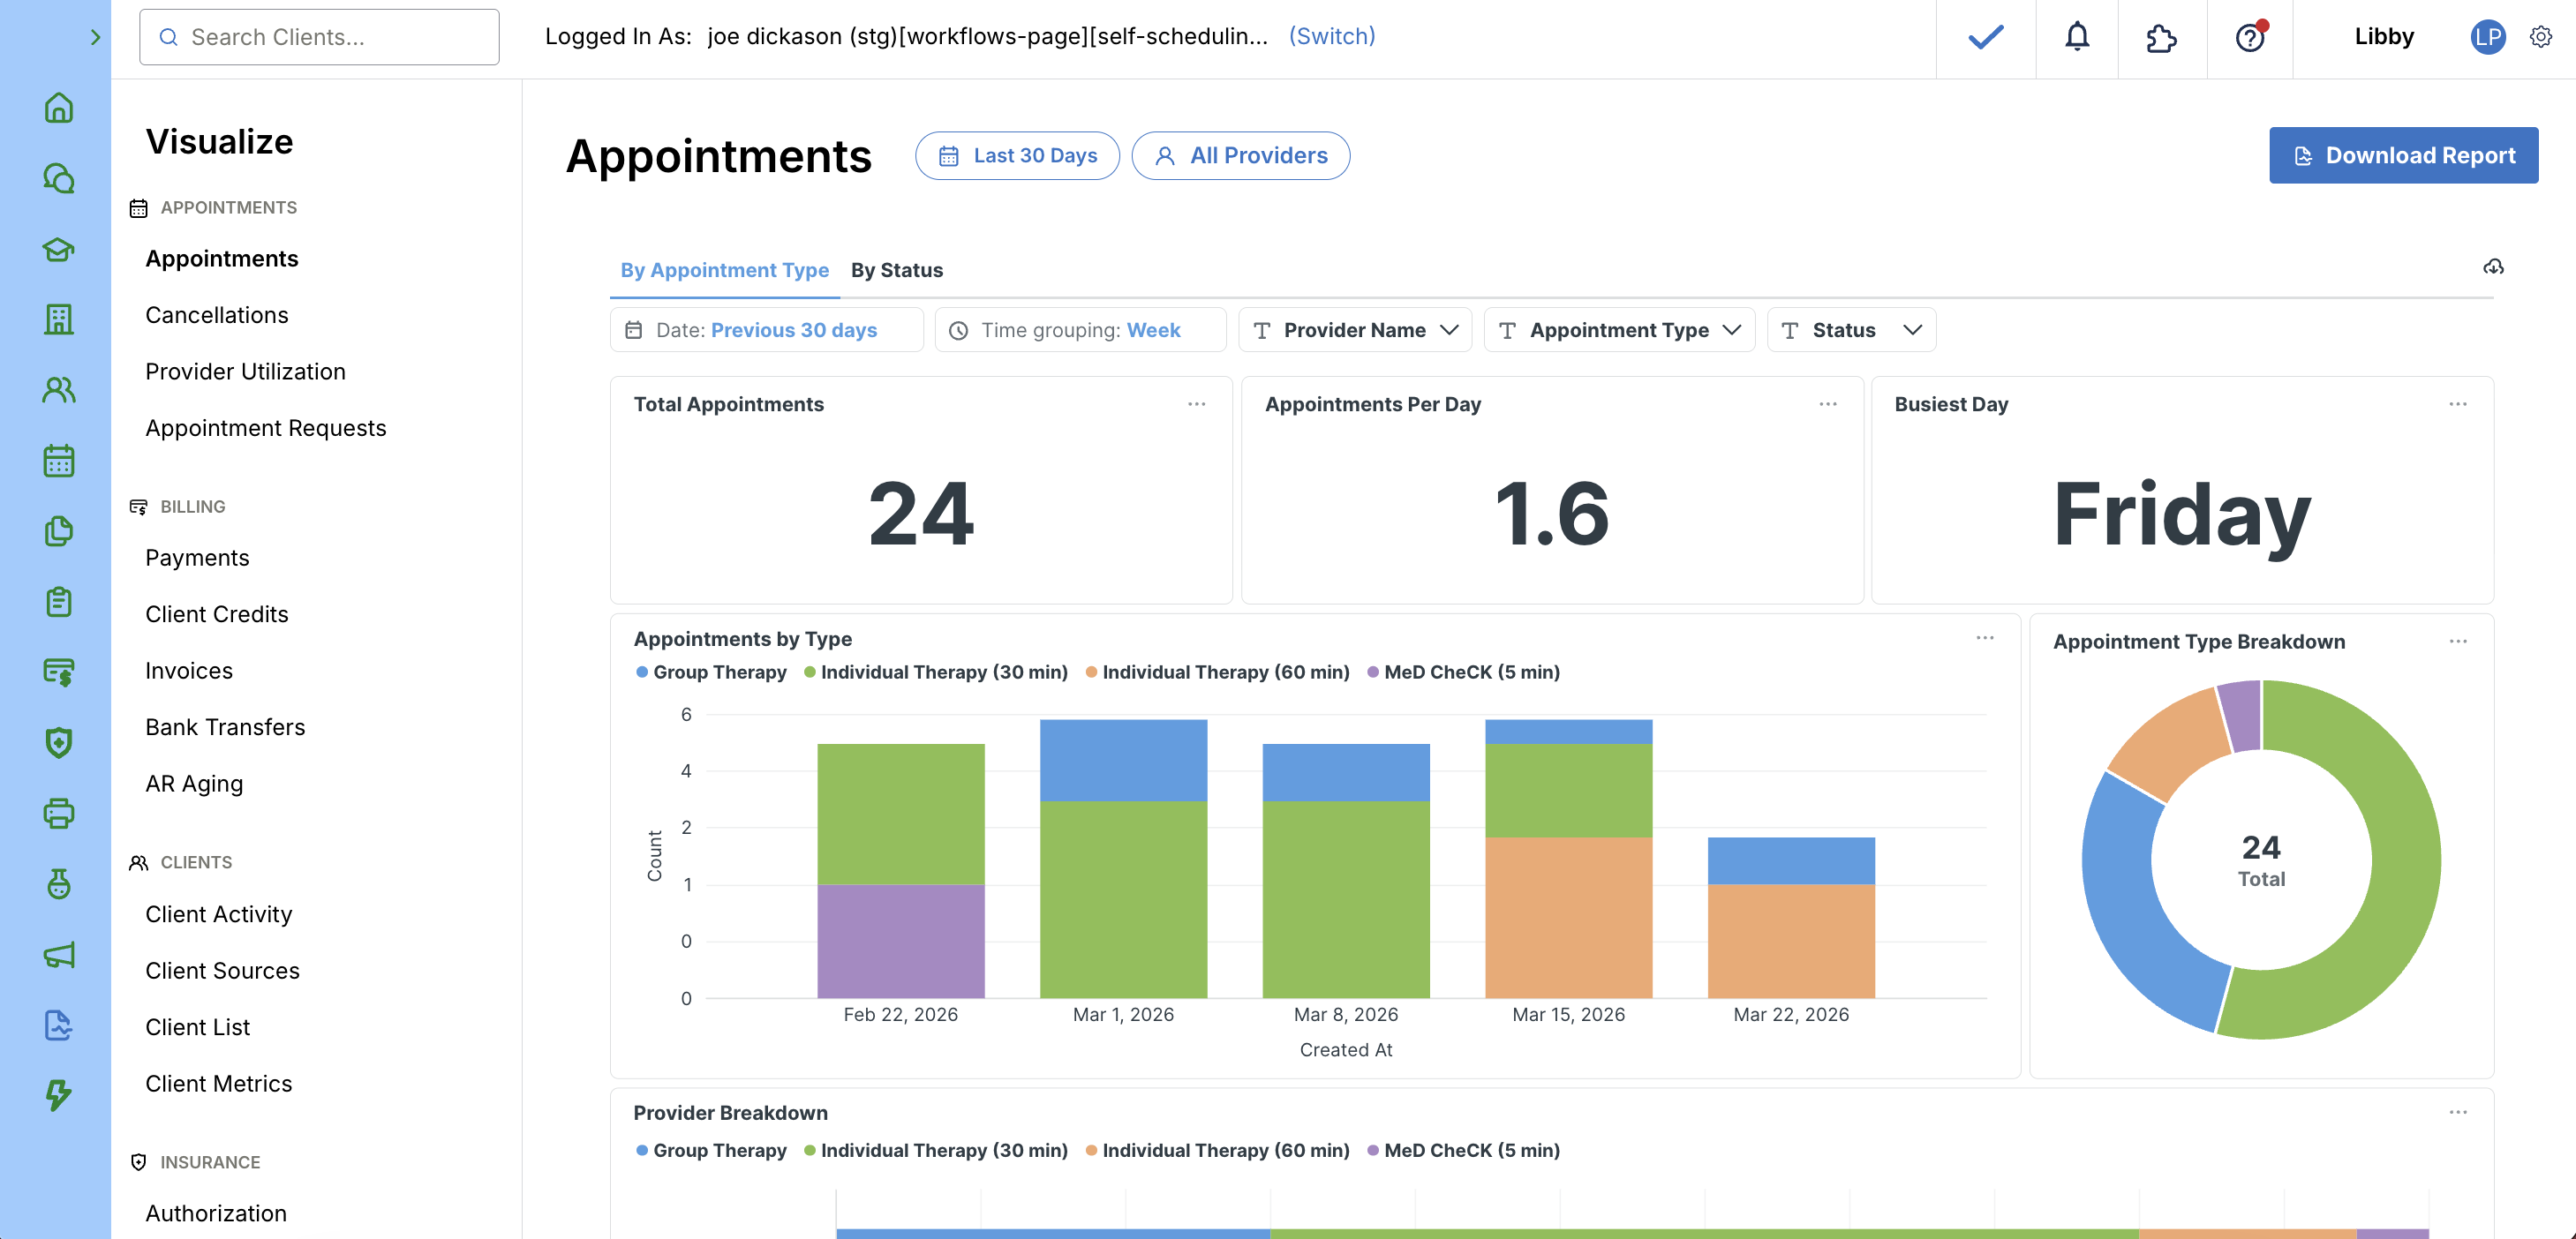Viewport: 2576px width, 1239px height.
Task: Open the Provider Name filter dropdown
Action: 1354,330
